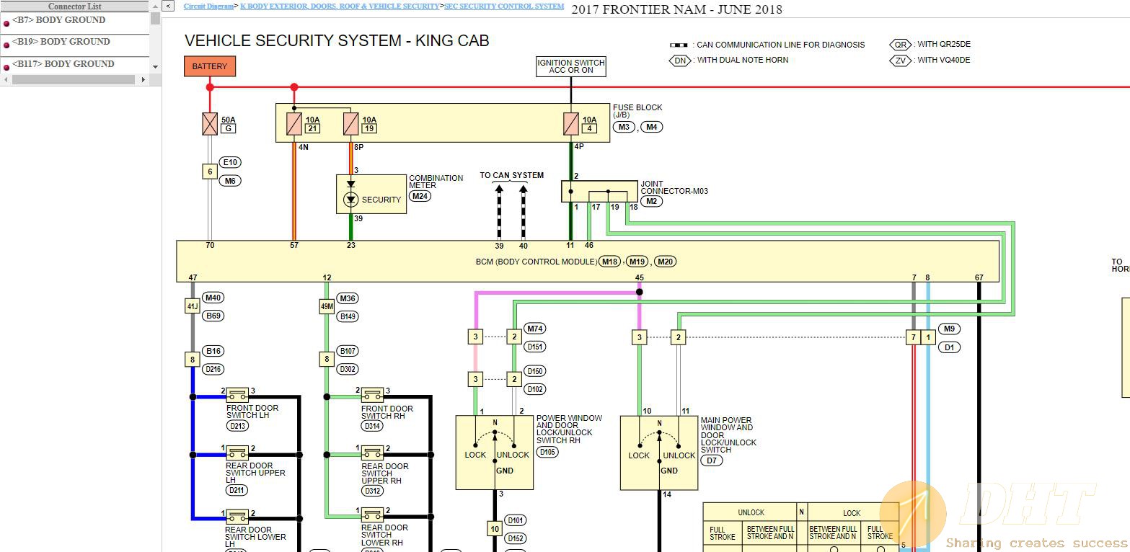Click the FRONT DOOR SWITCH RH symbol

[372, 396]
